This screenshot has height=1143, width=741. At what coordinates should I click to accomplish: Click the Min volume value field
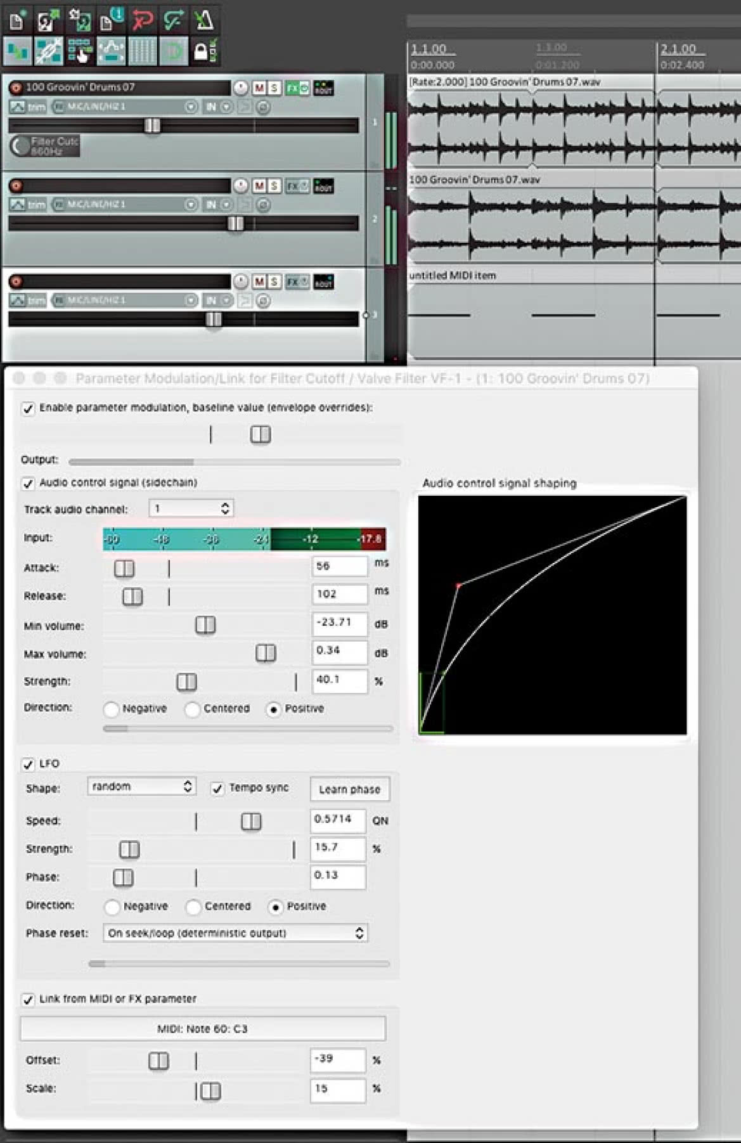[x=339, y=624]
